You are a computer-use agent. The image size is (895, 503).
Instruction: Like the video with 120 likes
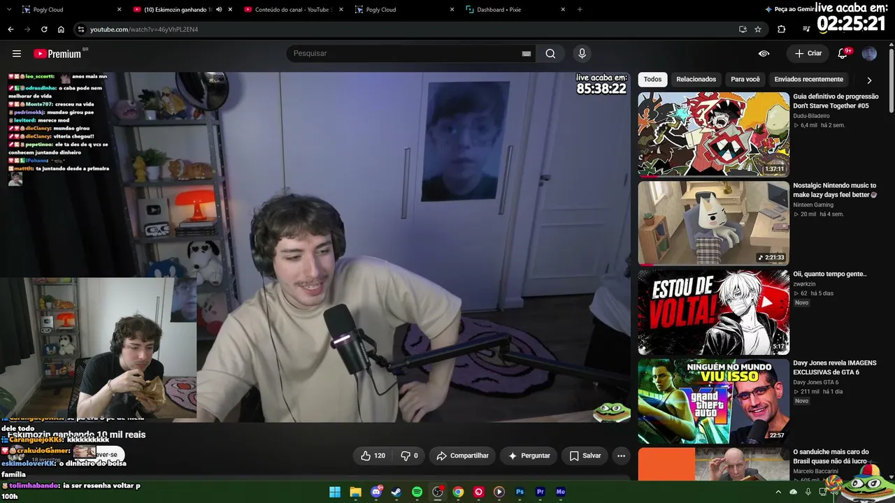point(373,455)
